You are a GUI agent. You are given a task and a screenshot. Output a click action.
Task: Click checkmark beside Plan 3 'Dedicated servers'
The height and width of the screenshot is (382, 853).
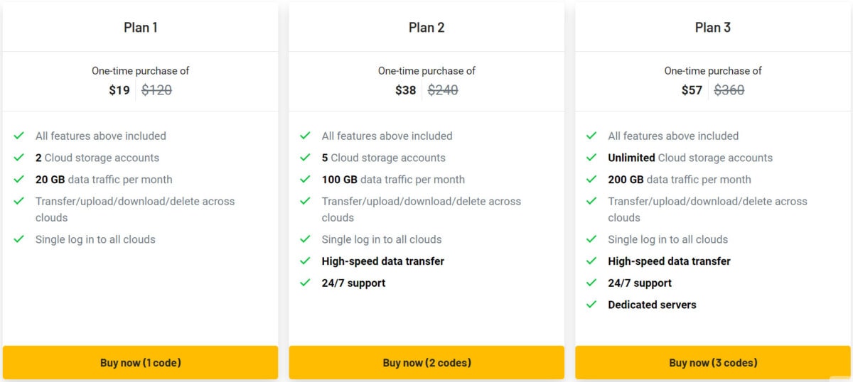click(x=592, y=305)
